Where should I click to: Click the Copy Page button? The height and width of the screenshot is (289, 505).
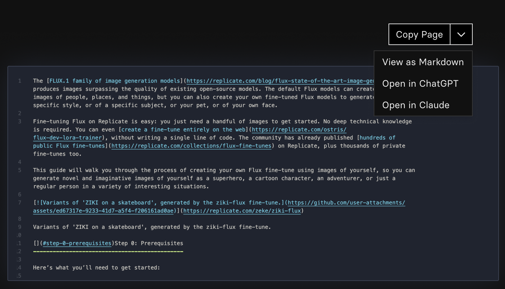click(x=419, y=34)
